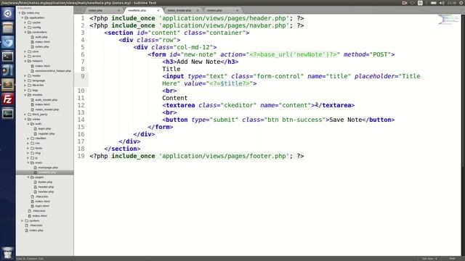
Task: Open the System Monitor dock icon
Action: 8,113
